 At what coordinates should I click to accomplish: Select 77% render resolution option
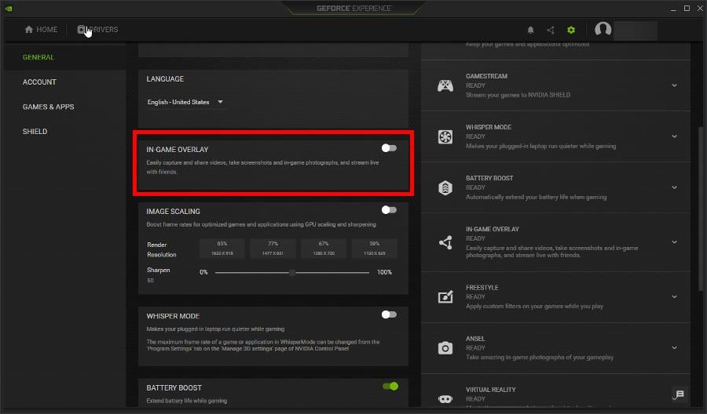pyautogui.click(x=273, y=248)
